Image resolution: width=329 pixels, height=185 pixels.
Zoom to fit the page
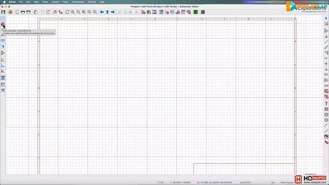click(x=84, y=12)
